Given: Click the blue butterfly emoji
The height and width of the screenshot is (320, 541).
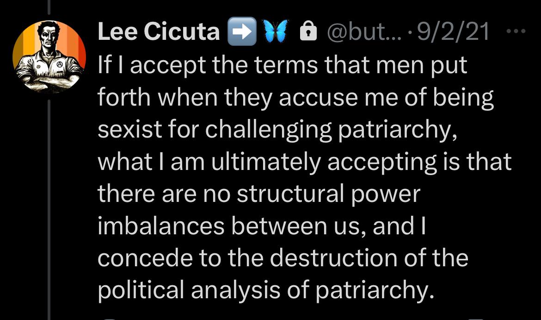Looking at the screenshot, I should [275, 32].
